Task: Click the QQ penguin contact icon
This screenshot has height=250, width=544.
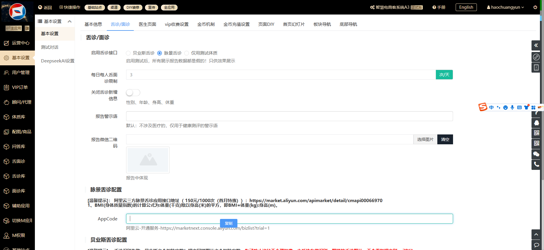Action: pos(536,123)
